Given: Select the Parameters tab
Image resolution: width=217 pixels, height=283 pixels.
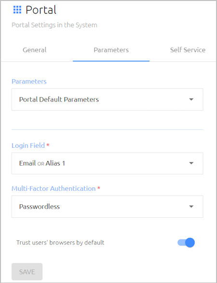Looking at the screenshot, I should point(111,50).
